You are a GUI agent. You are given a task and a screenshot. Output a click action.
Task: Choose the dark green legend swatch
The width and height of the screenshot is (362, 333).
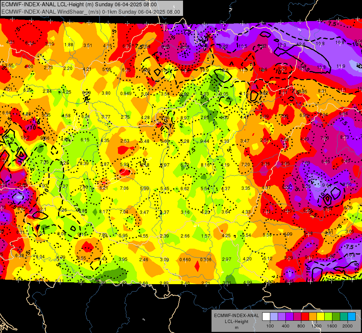point(336,317)
